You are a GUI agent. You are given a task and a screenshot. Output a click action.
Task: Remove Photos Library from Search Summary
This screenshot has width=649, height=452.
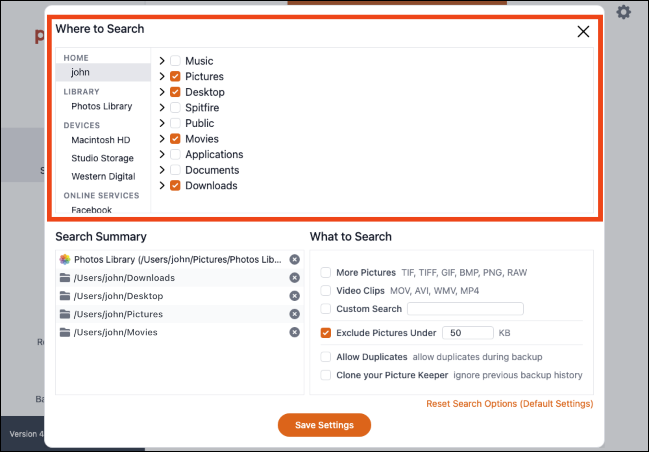click(x=294, y=259)
